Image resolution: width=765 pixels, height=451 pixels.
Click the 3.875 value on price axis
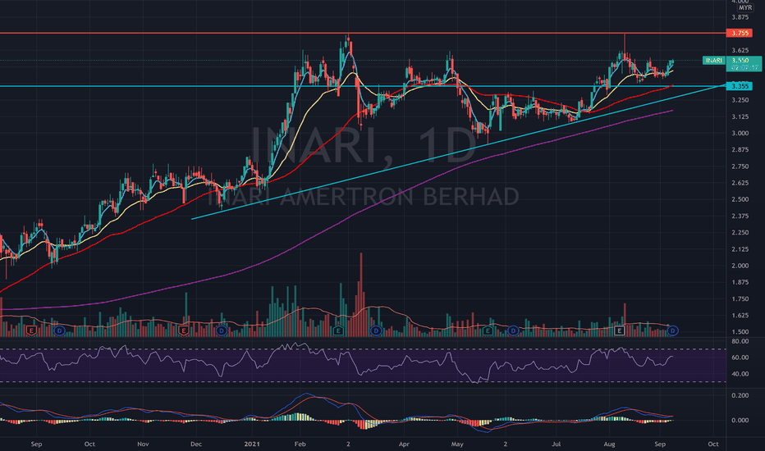coord(740,17)
